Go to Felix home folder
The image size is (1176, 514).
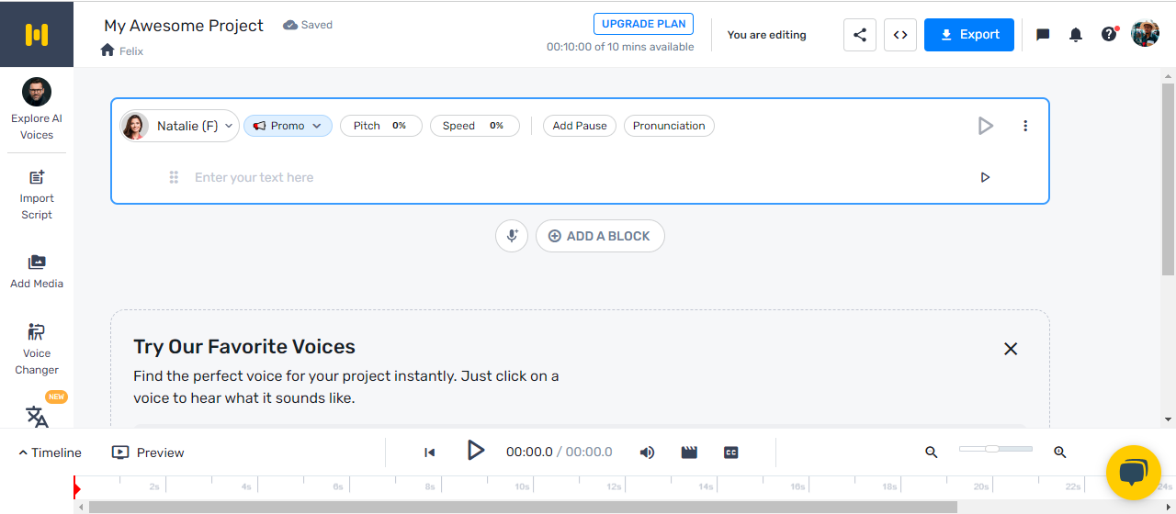click(122, 50)
